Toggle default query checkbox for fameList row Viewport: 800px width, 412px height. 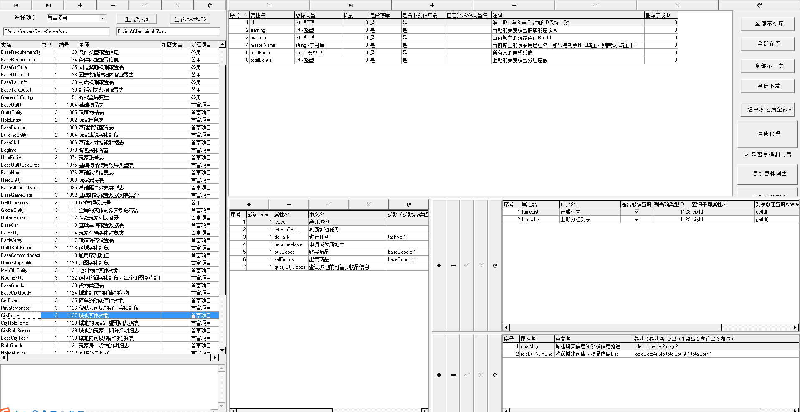pyautogui.click(x=637, y=212)
